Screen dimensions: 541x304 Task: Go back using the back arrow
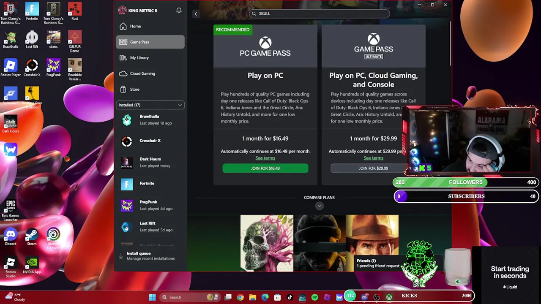click(x=196, y=14)
